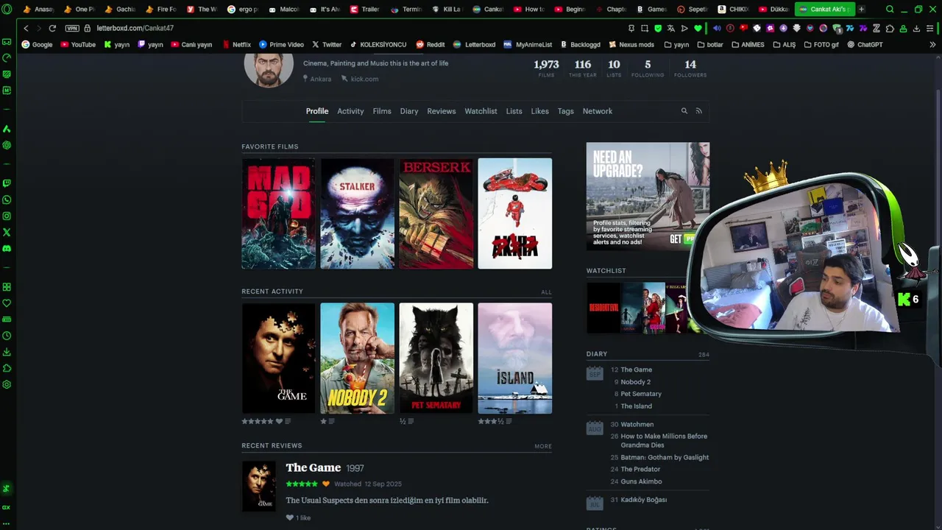The height and width of the screenshot is (530, 942).
Task: Open the Opera menu logo at top-left
Action: [7, 10]
